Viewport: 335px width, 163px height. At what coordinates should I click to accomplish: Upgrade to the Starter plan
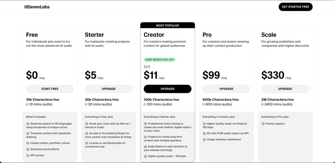109,89
